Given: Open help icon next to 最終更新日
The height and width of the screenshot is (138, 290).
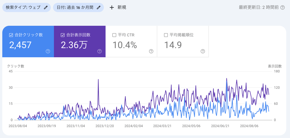Looking at the screenshot, I should pyautogui.click(x=283, y=7).
